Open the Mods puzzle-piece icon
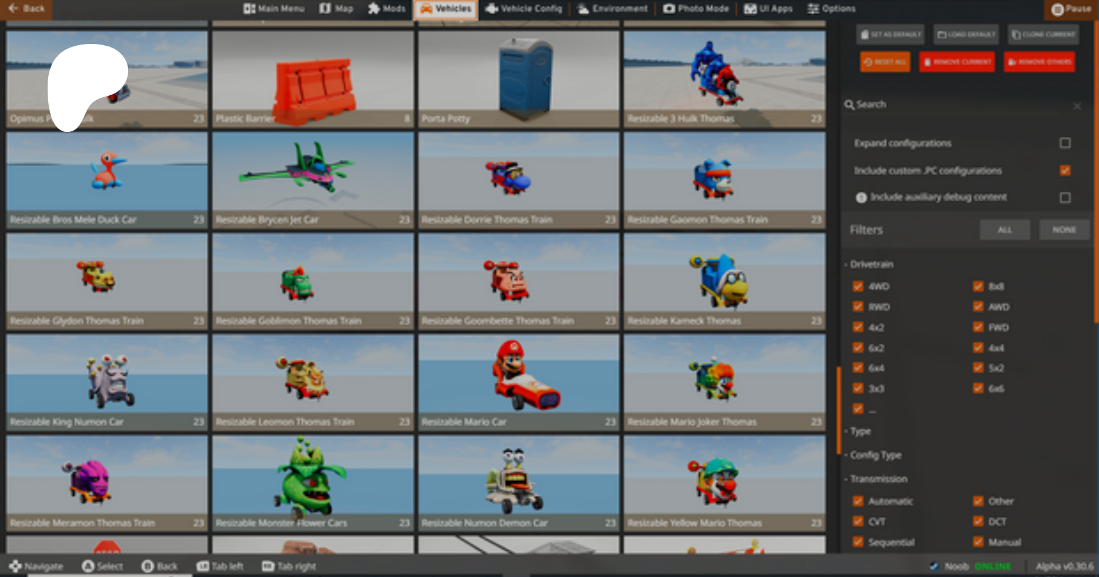This screenshot has height=577, width=1099. (374, 9)
